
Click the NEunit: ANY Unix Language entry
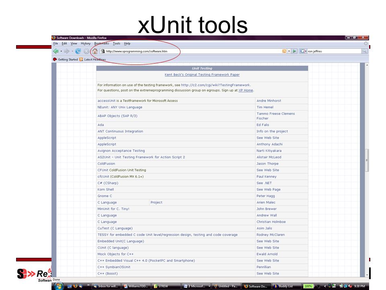120,107
